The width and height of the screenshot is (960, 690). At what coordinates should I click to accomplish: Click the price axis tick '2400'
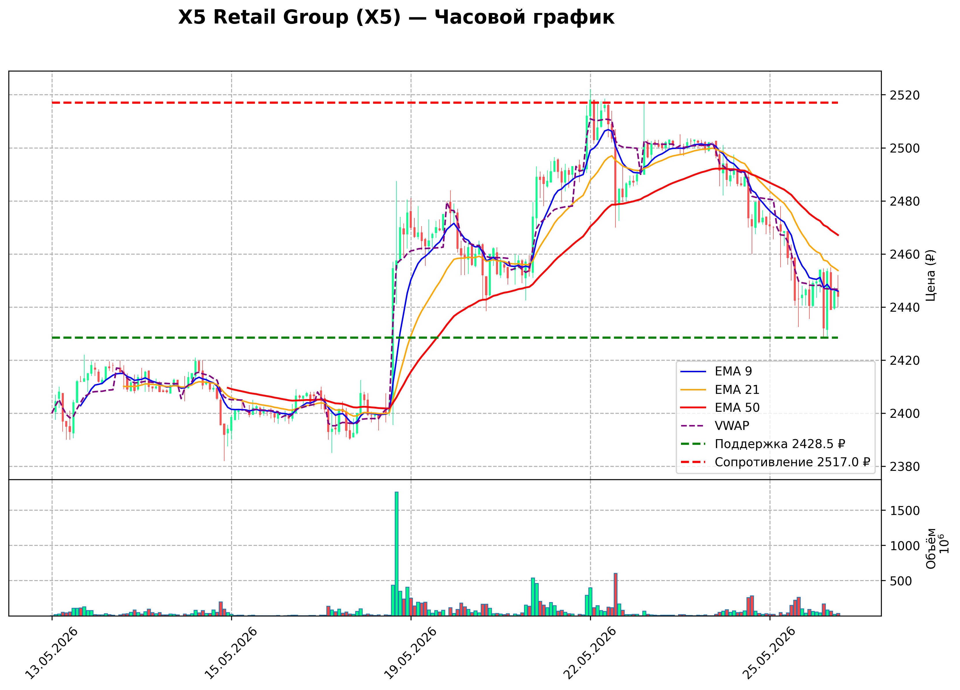(x=905, y=414)
